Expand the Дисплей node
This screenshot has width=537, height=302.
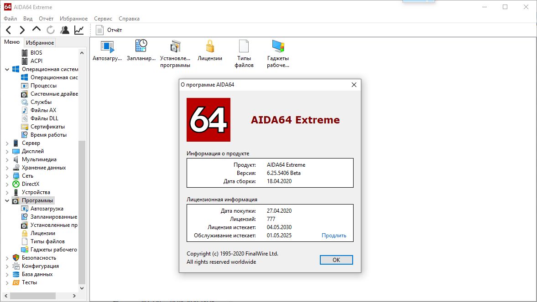(x=7, y=152)
